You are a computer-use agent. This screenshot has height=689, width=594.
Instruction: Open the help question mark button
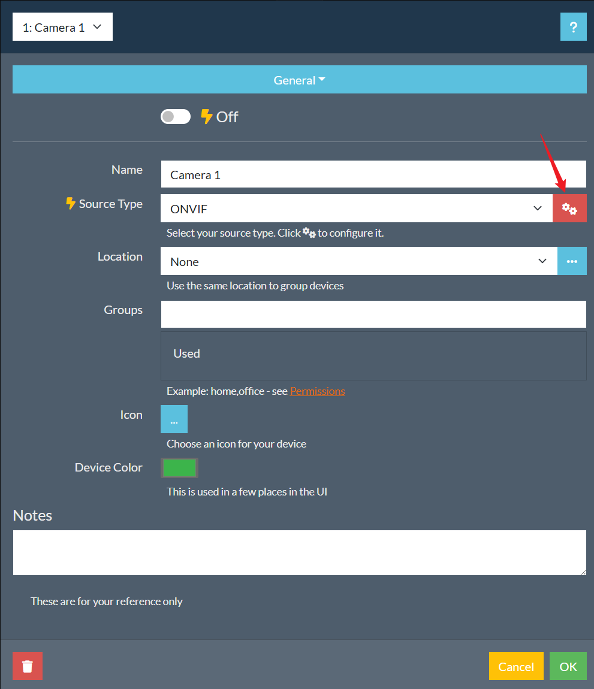coord(573,28)
